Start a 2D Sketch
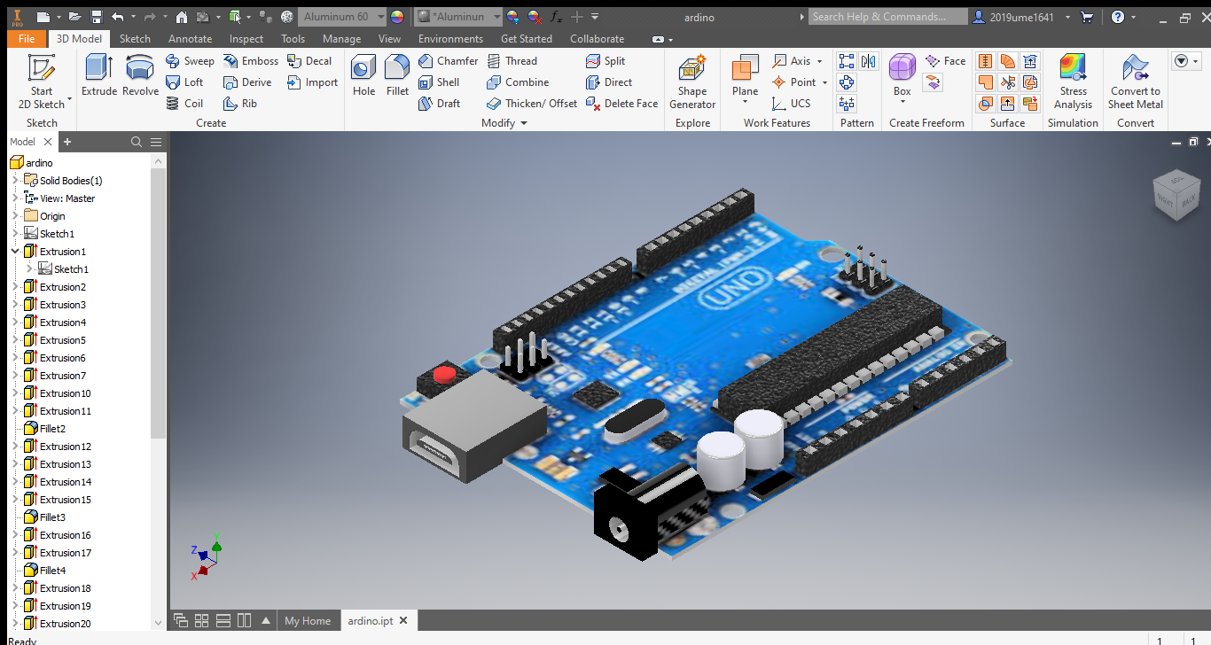This screenshot has height=645, width=1211. click(x=42, y=82)
